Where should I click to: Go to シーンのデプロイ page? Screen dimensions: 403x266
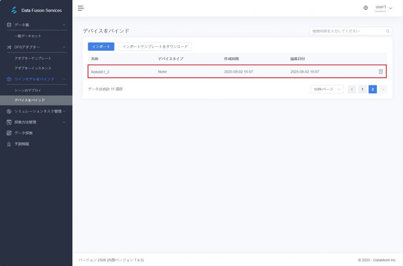28,90
